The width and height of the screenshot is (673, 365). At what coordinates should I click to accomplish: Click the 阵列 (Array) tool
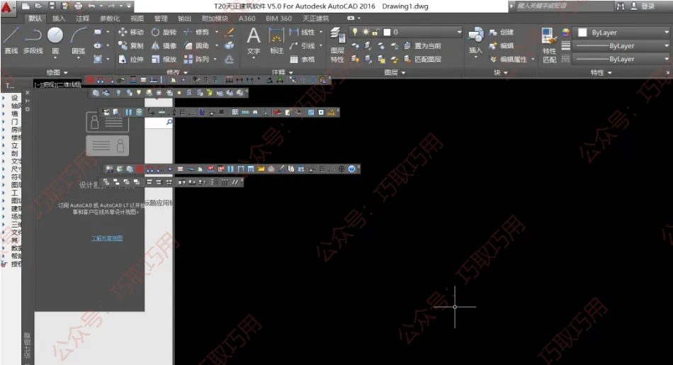pos(196,60)
